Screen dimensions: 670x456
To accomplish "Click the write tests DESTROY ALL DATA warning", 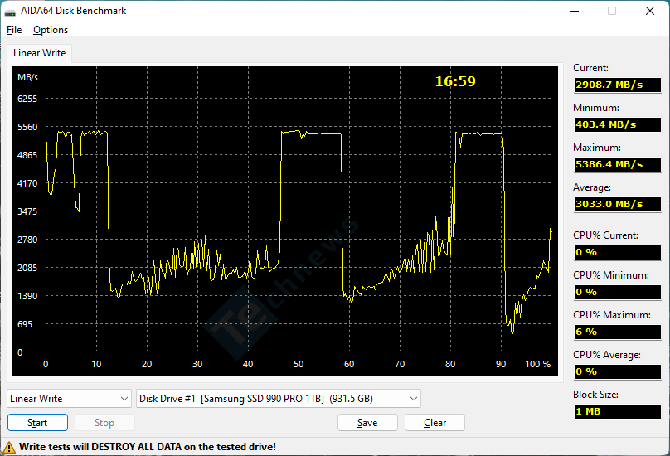I will pos(148,447).
